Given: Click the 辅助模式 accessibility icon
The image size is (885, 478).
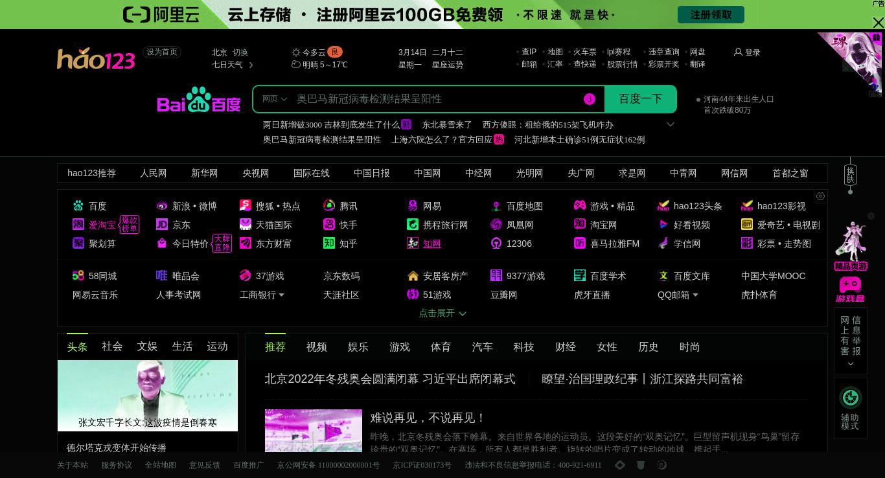Looking at the screenshot, I should pos(850,397).
